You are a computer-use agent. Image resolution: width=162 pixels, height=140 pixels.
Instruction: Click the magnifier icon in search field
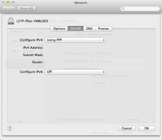(123, 9)
